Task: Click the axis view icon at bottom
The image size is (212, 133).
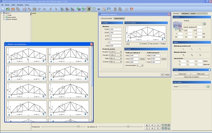Action: (x=147, y=125)
